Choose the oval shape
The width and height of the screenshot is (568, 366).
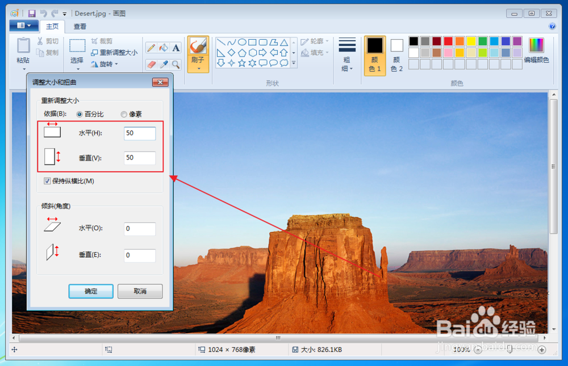pos(242,43)
